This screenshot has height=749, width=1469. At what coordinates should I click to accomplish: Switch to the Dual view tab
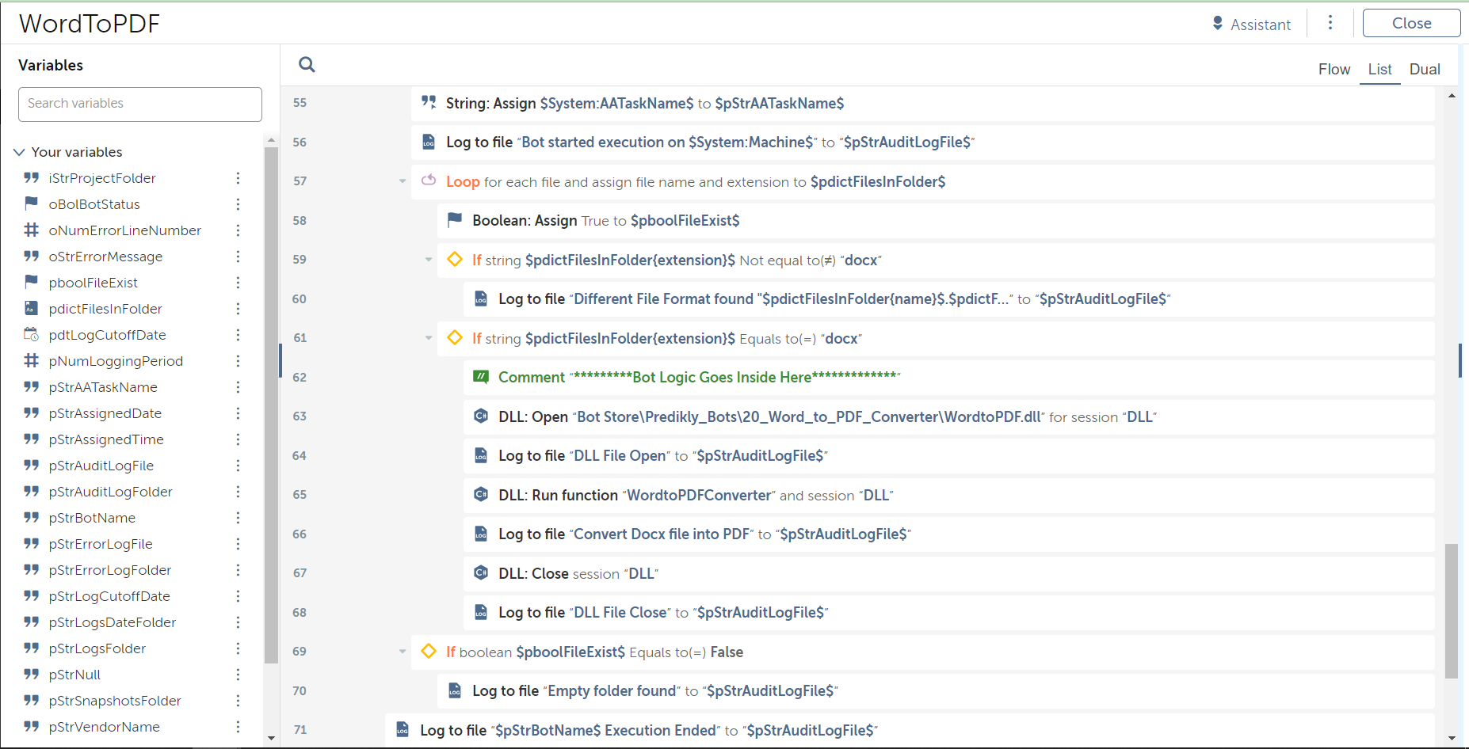[1424, 70]
